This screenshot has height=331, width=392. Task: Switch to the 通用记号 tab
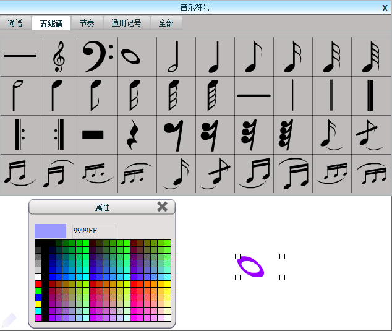126,23
